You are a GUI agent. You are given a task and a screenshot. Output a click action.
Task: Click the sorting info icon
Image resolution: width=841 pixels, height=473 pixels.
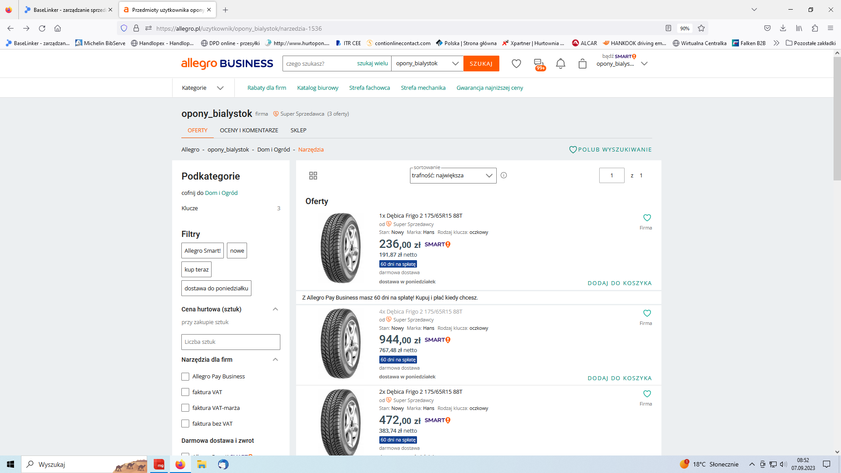click(x=504, y=175)
